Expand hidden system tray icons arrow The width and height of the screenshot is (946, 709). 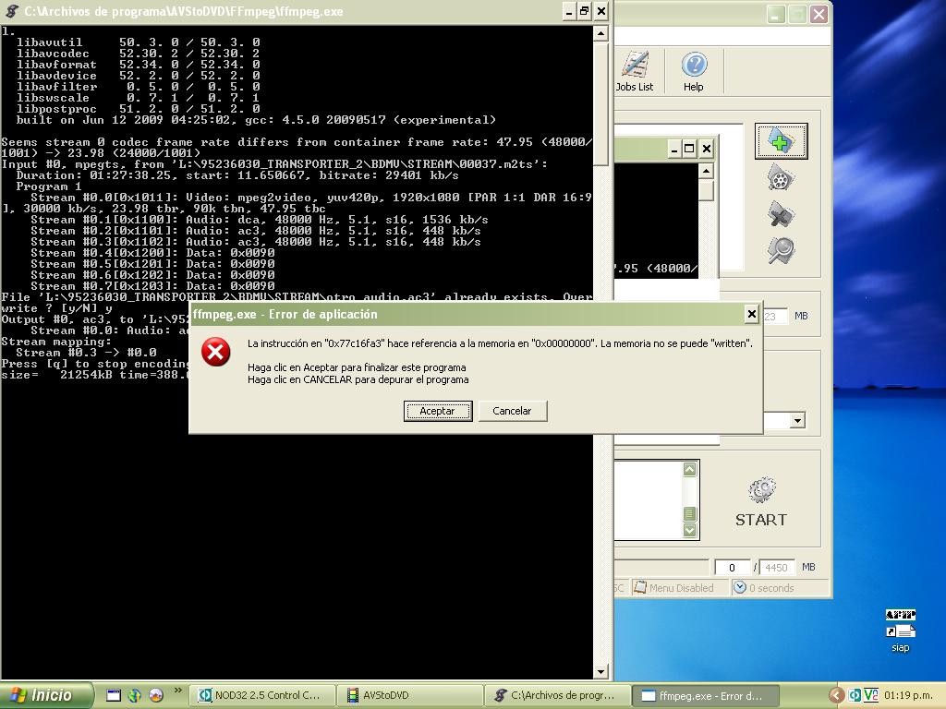pos(836,696)
